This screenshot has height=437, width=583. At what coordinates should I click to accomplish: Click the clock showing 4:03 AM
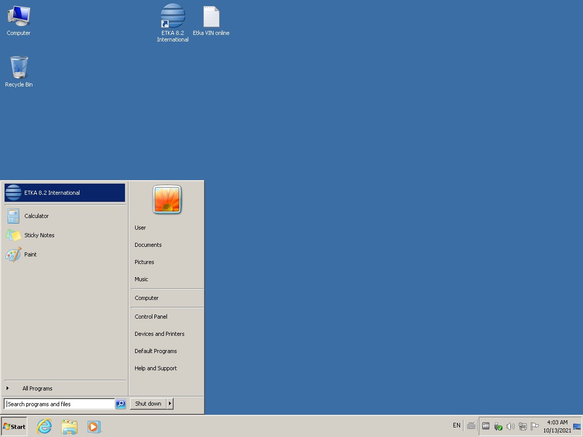(557, 426)
